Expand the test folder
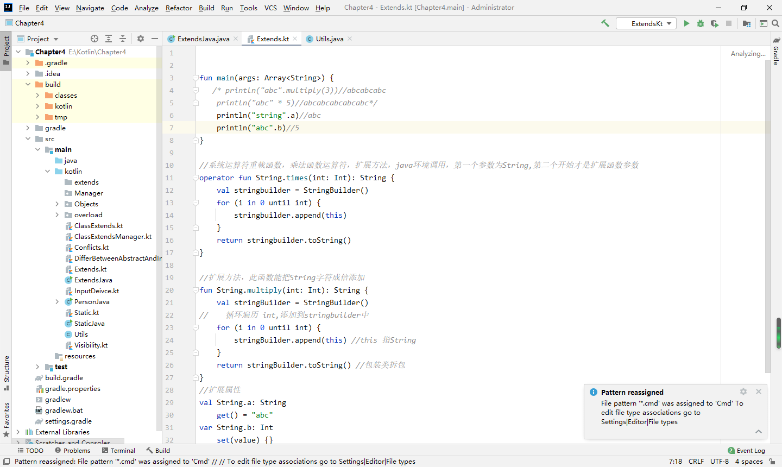Viewport: 782px width, 467px height. [37, 367]
